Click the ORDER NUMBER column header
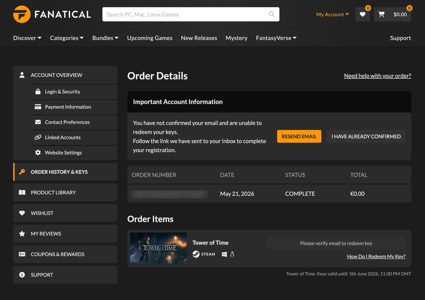The height and width of the screenshot is (300, 425). 154,175
